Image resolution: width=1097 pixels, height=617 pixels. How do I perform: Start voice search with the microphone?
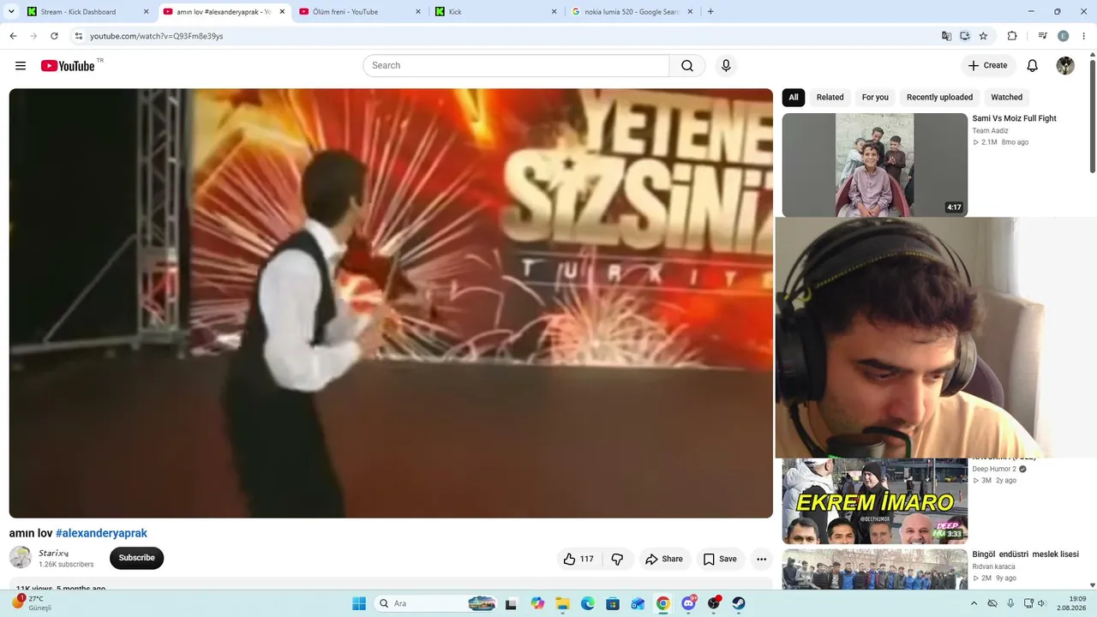pyautogui.click(x=726, y=66)
